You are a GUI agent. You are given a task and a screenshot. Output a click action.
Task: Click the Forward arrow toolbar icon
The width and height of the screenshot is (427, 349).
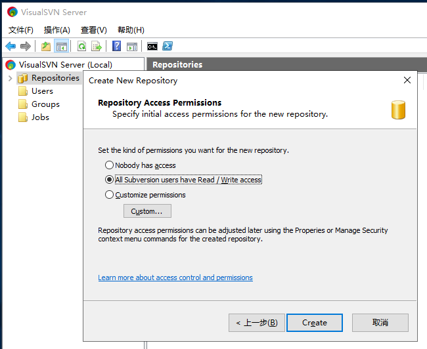click(26, 46)
